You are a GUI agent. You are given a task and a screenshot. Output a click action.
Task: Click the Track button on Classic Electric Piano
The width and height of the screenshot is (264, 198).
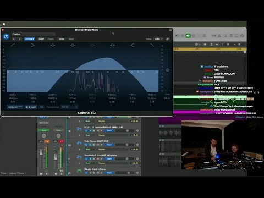coord(109,173)
